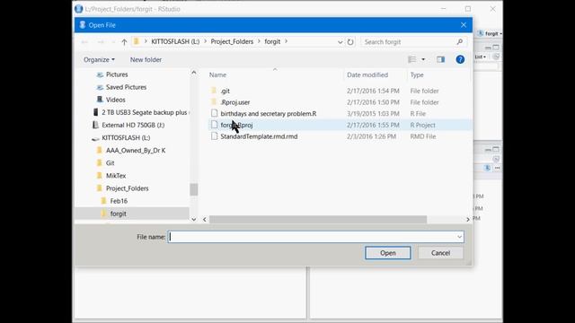Click the search magnifier icon
The width and height of the screenshot is (575, 323).
(x=459, y=42)
